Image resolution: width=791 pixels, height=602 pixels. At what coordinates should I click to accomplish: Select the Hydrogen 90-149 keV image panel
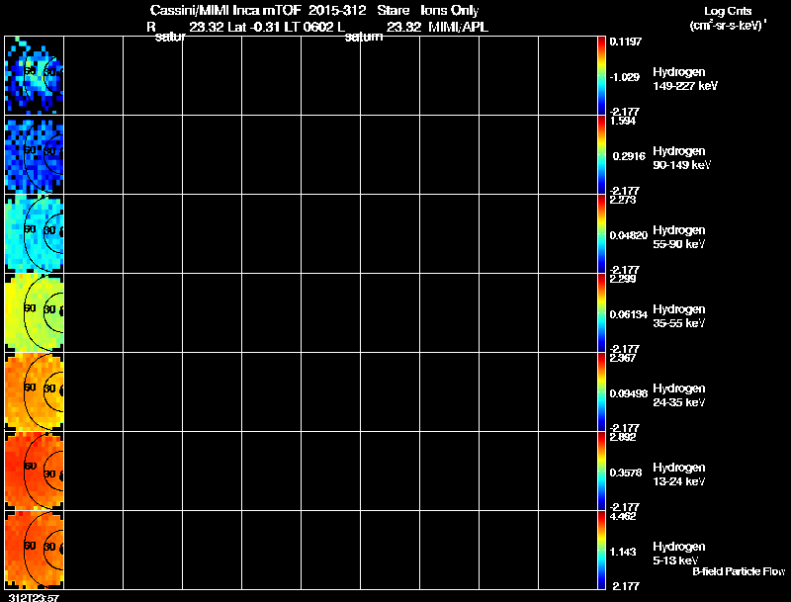coord(35,155)
